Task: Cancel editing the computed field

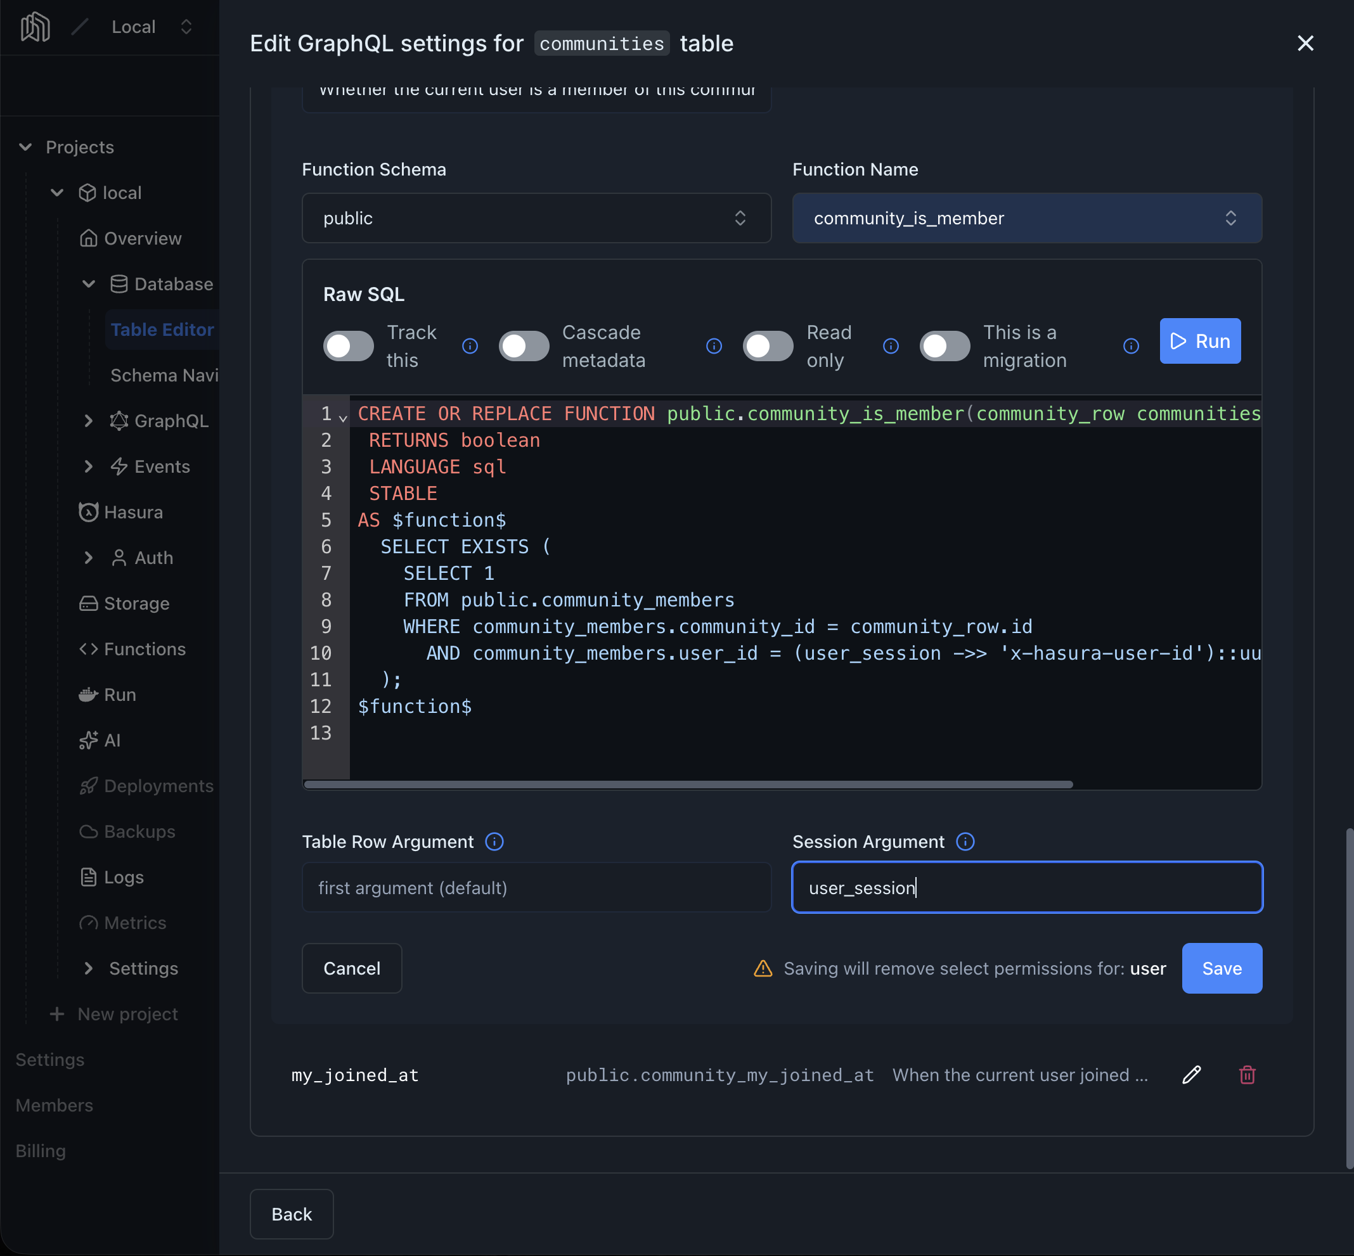Action: [351, 968]
